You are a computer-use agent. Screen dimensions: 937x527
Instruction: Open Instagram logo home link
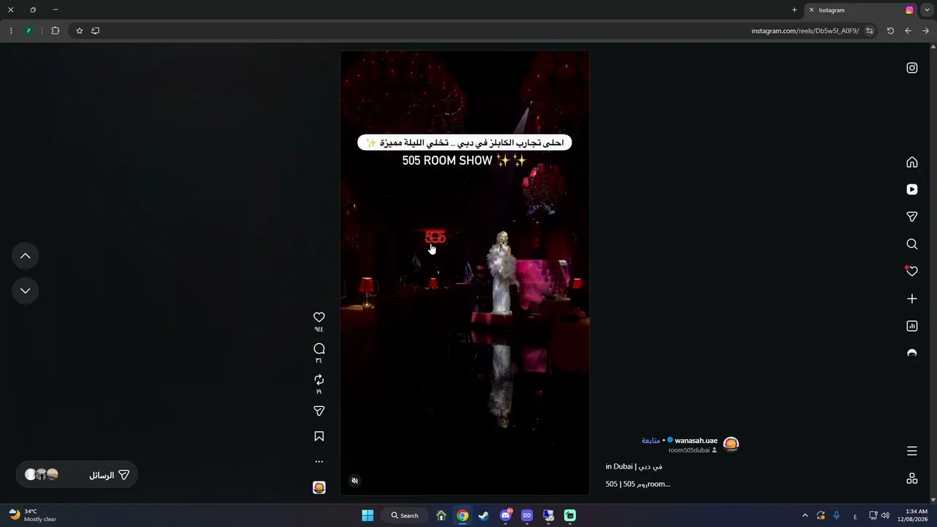pyautogui.click(x=912, y=68)
